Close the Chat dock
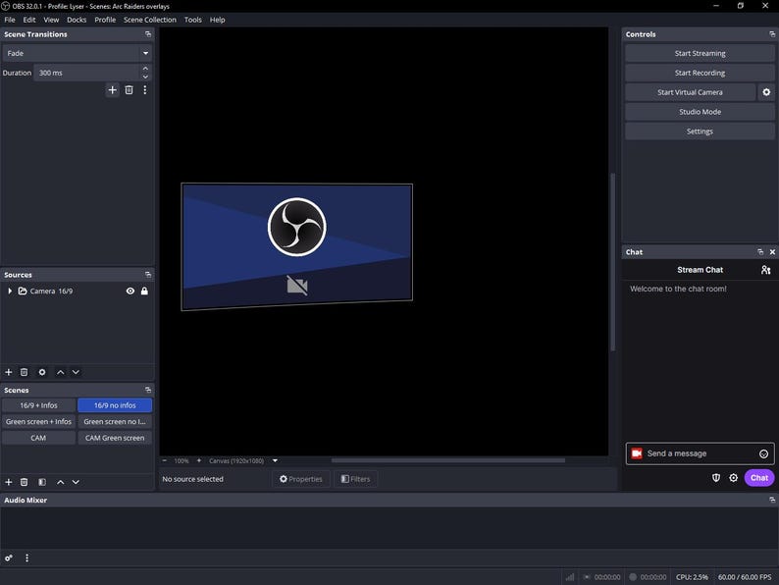The width and height of the screenshot is (779, 585). pos(772,252)
